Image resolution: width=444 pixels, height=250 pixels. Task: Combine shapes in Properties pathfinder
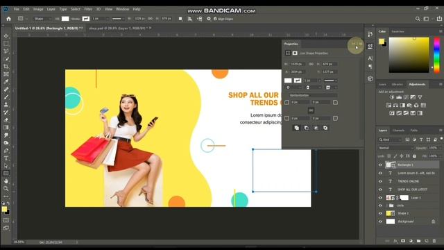click(x=296, y=128)
